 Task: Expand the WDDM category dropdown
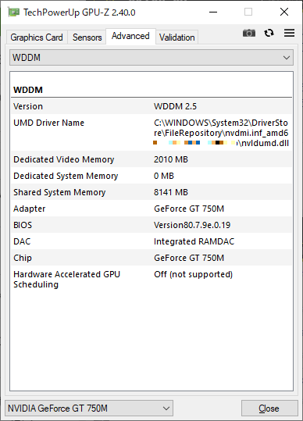151,58
